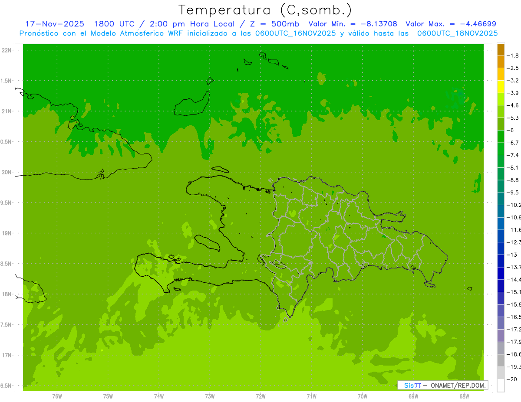Pick the brown colorbar segment above -1.8
Viewport: 521px width, 402px height.
pyautogui.click(x=501, y=49)
